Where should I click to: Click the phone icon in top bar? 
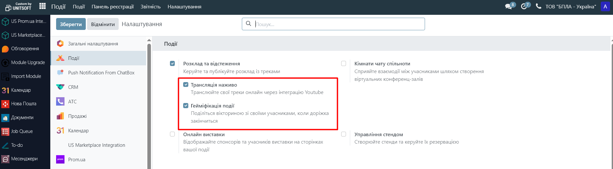click(x=538, y=6)
